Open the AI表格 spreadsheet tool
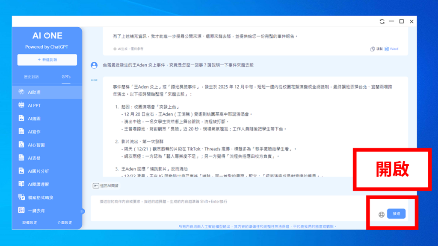438x246 pixels. click(x=34, y=158)
